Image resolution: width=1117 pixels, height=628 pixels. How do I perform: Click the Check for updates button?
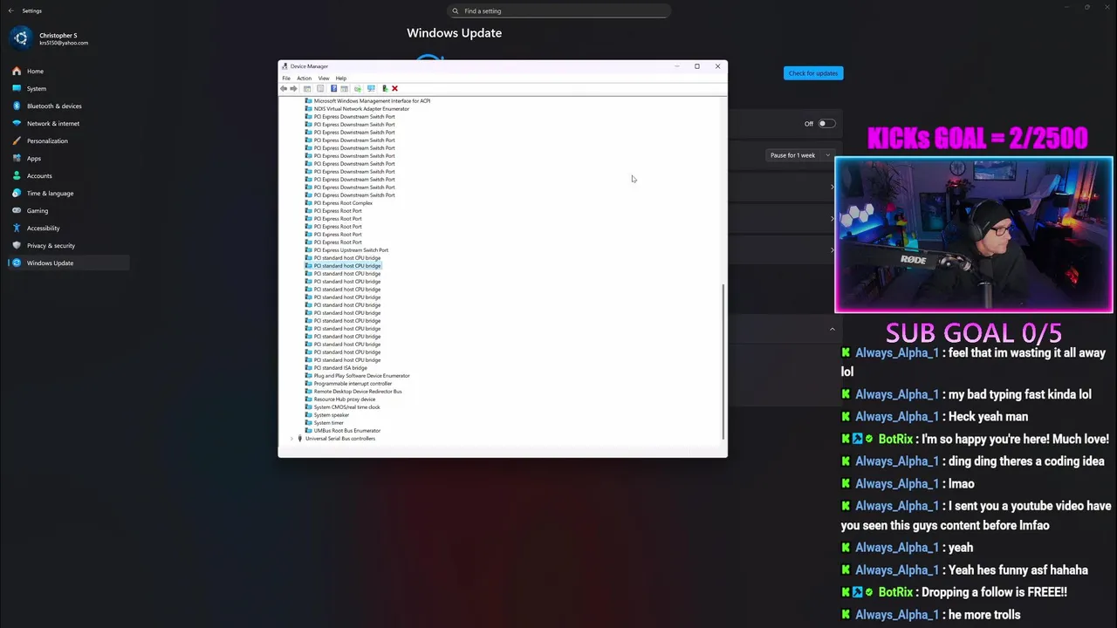[813, 73]
